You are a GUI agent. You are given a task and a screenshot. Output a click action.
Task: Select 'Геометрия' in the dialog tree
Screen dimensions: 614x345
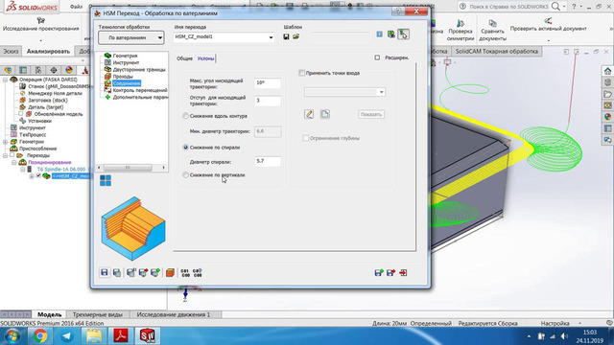125,56
